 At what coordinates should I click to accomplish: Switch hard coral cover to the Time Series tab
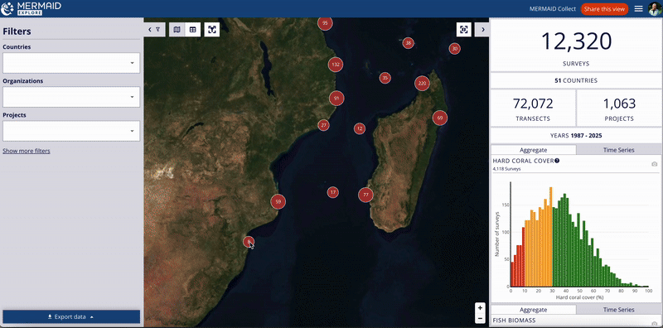pyautogui.click(x=618, y=150)
